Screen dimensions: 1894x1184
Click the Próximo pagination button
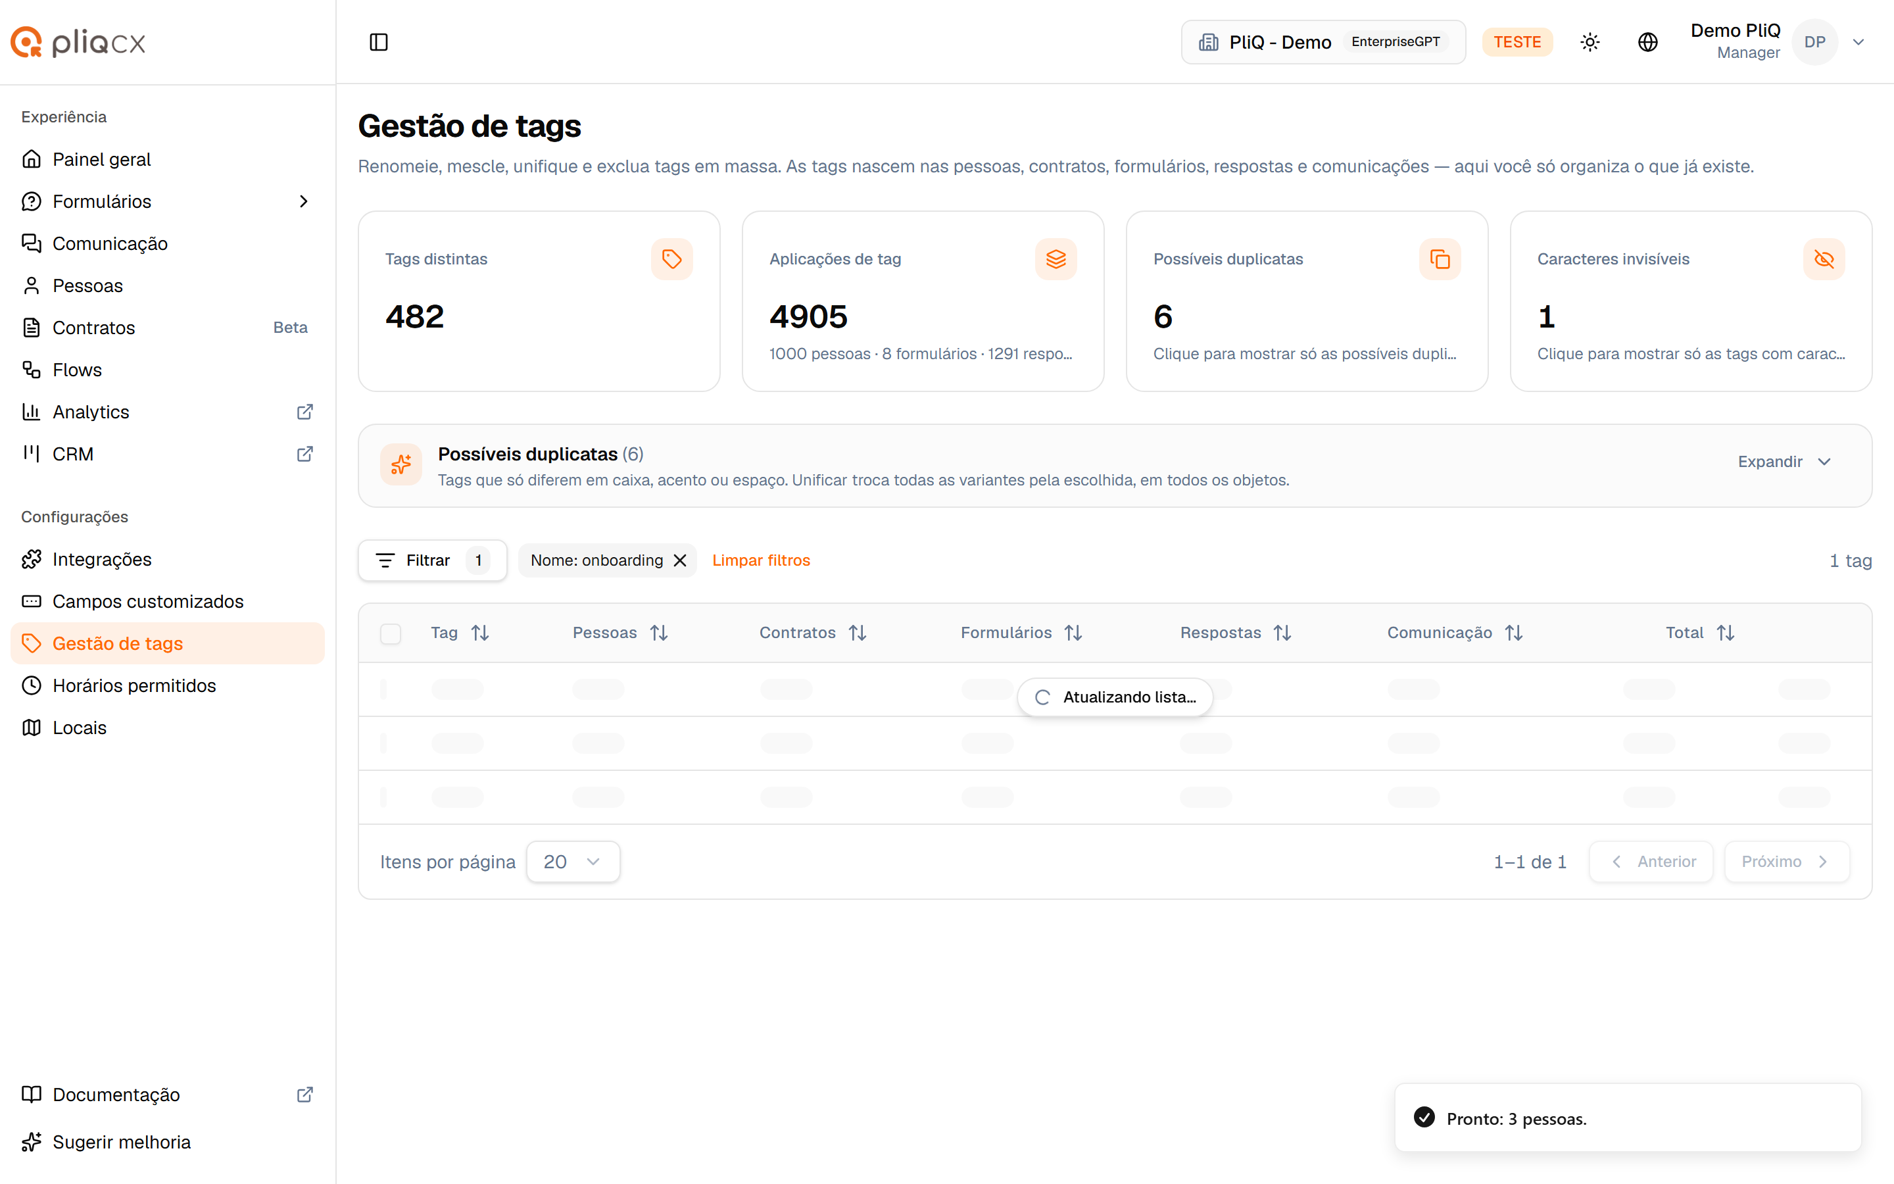click(x=1787, y=862)
